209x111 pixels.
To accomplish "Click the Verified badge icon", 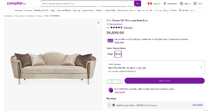I will (180, 10).
